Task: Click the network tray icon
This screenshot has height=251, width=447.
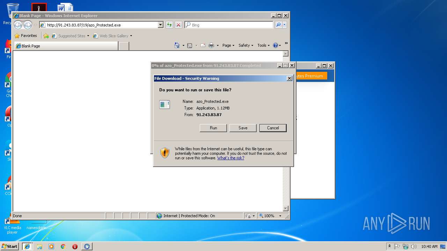Action: tap(405, 246)
